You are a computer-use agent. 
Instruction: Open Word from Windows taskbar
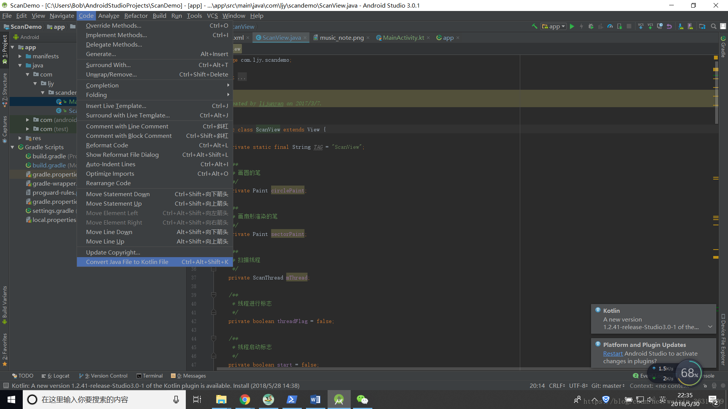315,400
